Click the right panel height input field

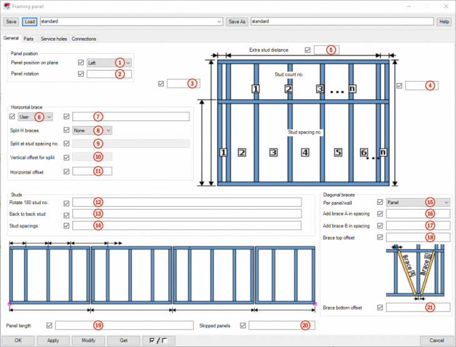[x=422, y=86]
